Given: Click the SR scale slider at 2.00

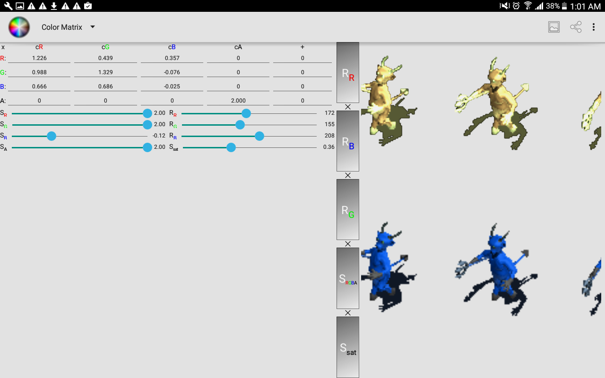Looking at the screenshot, I should (x=147, y=113).
